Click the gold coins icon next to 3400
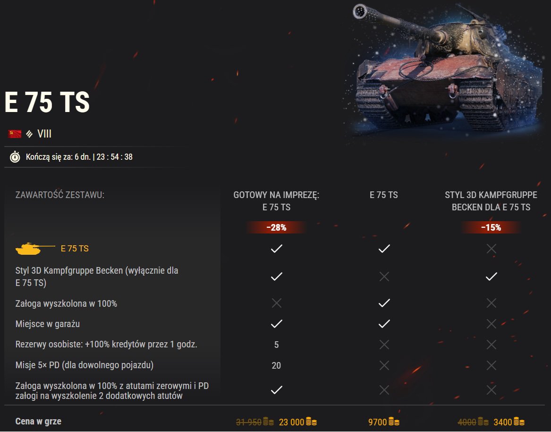This screenshot has width=551, height=432. pyautogui.click(x=519, y=422)
